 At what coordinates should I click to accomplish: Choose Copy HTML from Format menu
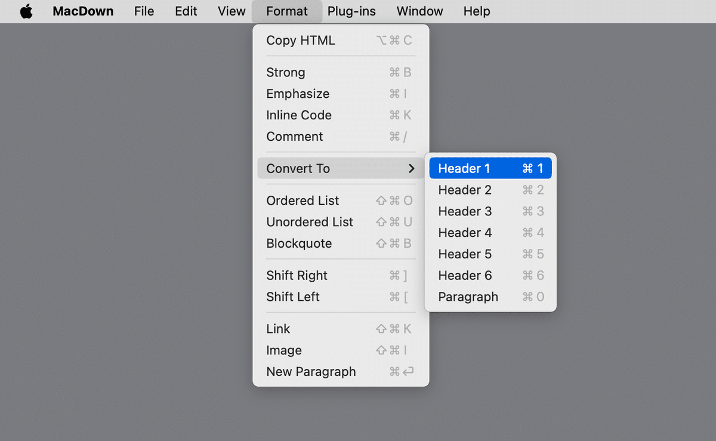[341, 41]
